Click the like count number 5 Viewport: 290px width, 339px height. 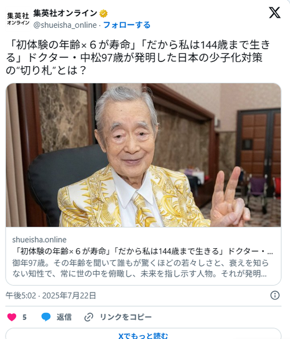click(25, 317)
